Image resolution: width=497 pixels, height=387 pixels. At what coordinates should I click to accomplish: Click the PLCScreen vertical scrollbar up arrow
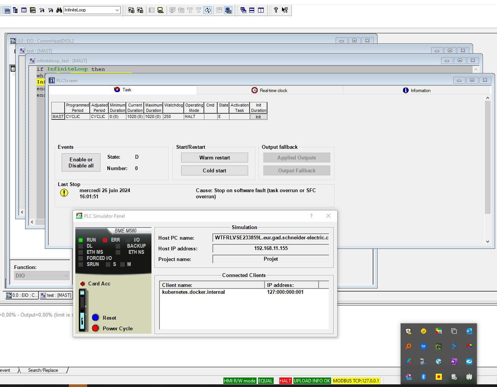487,98
